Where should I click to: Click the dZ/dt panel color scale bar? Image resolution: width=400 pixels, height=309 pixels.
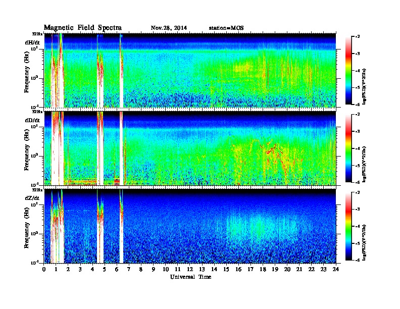pyautogui.click(x=348, y=226)
